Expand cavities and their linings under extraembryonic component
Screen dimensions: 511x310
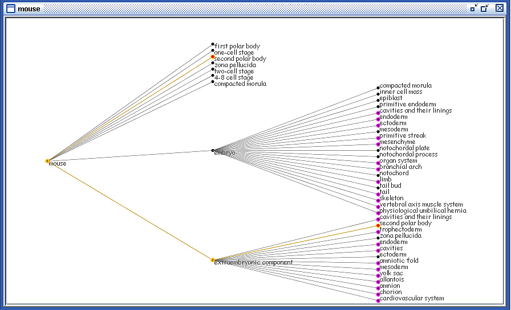pos(378,220)
